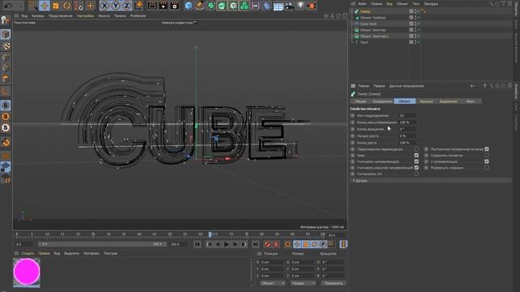Add a Camera from toolbar
The height and width of the screenshot is (292, 520).
[x=289, y=6]
